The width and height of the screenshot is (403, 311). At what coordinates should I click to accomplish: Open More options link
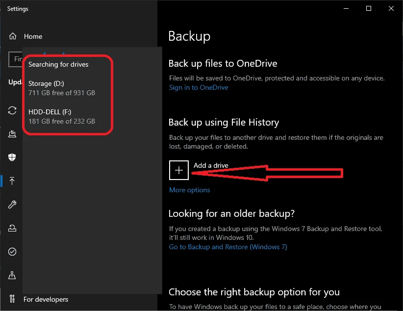[x=189, y=190]
